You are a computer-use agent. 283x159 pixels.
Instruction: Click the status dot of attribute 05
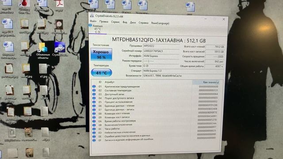pyautogui.click(x=94, y=102)
